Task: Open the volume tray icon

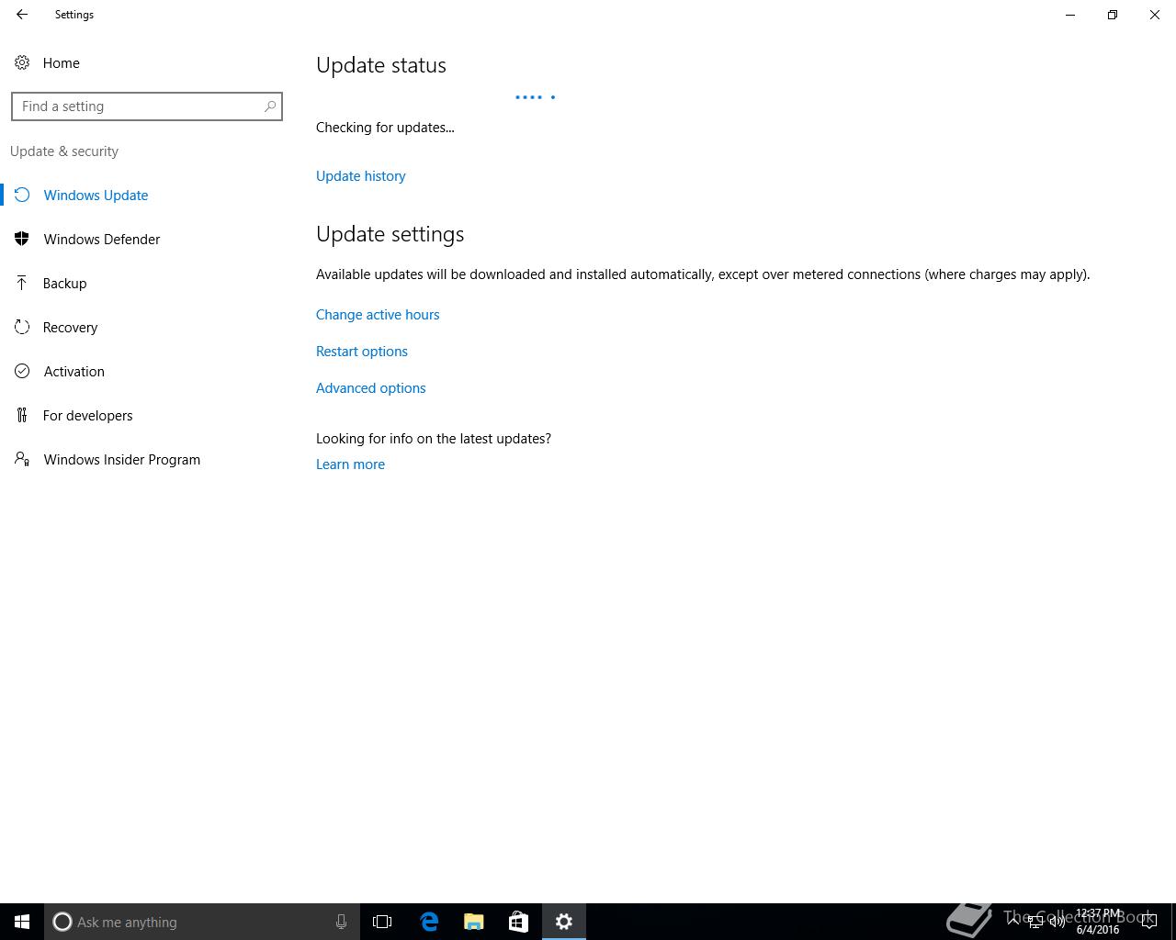Action: coord(1057,922)
